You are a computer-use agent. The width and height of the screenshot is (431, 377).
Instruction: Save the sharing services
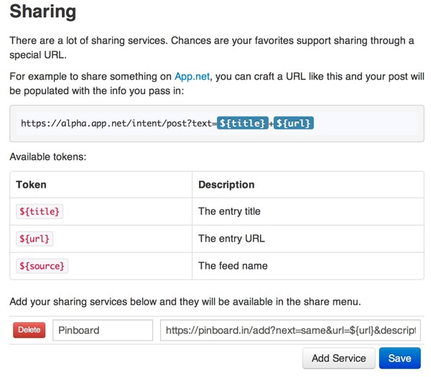399,358
